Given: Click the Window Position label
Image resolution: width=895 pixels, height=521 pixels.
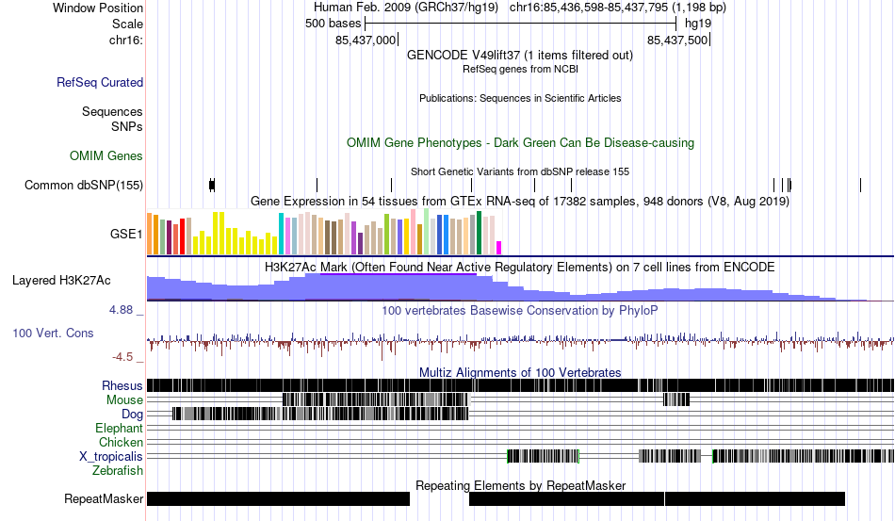Looking at the screenshot, I should coord(98,8).
